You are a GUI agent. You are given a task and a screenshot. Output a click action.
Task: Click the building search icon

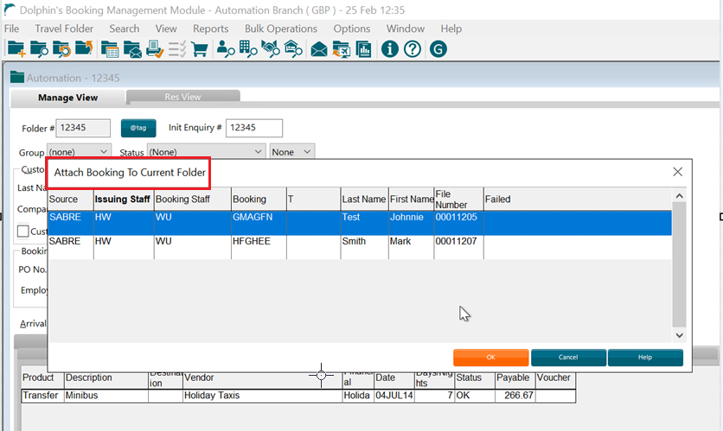(x=248, y=49)
